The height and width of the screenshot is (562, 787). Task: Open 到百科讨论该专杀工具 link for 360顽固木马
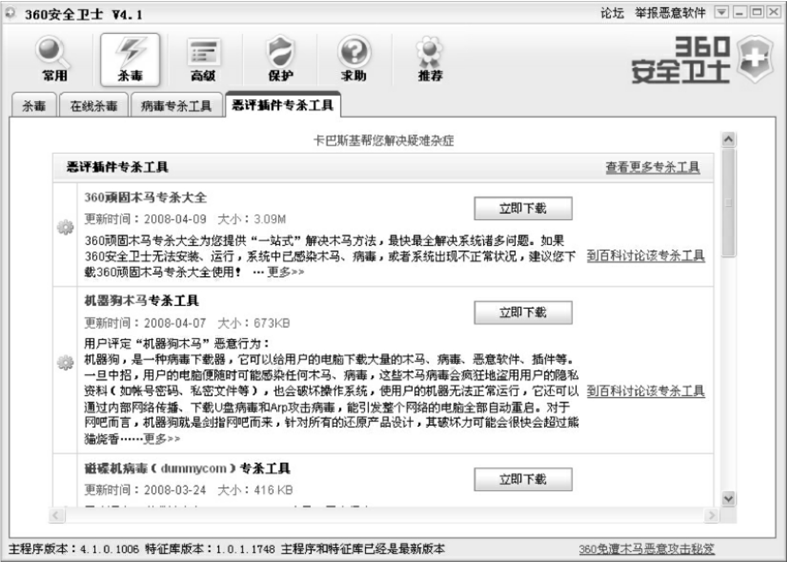tap(646, 256)
